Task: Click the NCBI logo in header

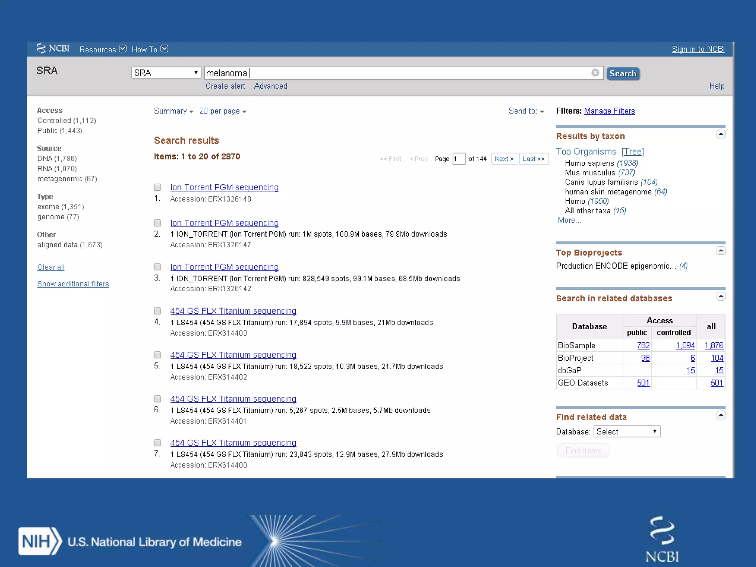Action: point(53,49)
